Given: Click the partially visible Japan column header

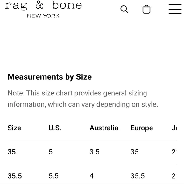Looking at the screenshot, I should tap(174, 128).
